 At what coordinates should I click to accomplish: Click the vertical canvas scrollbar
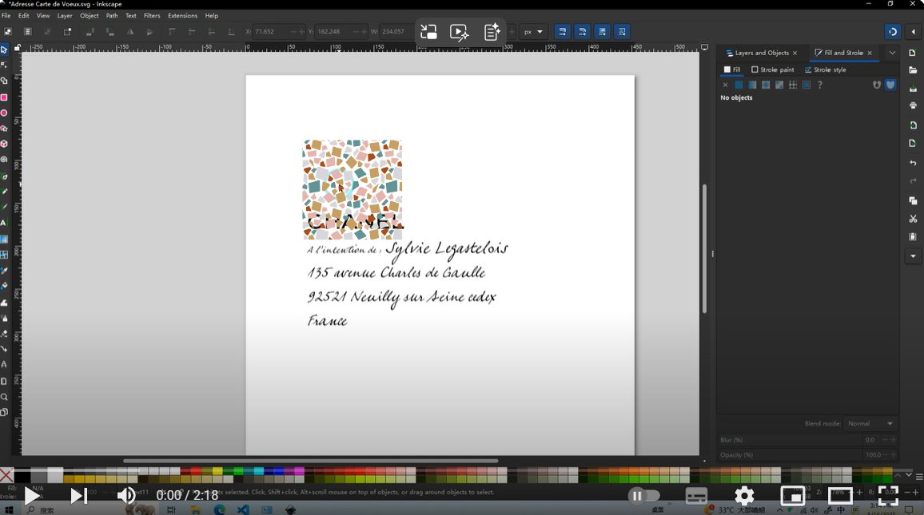704,248
